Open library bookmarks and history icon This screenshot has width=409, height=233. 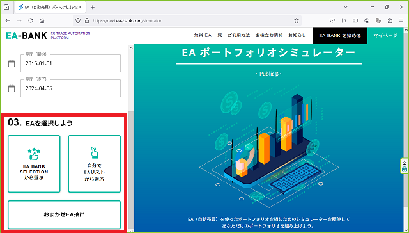tap(344, 20)
